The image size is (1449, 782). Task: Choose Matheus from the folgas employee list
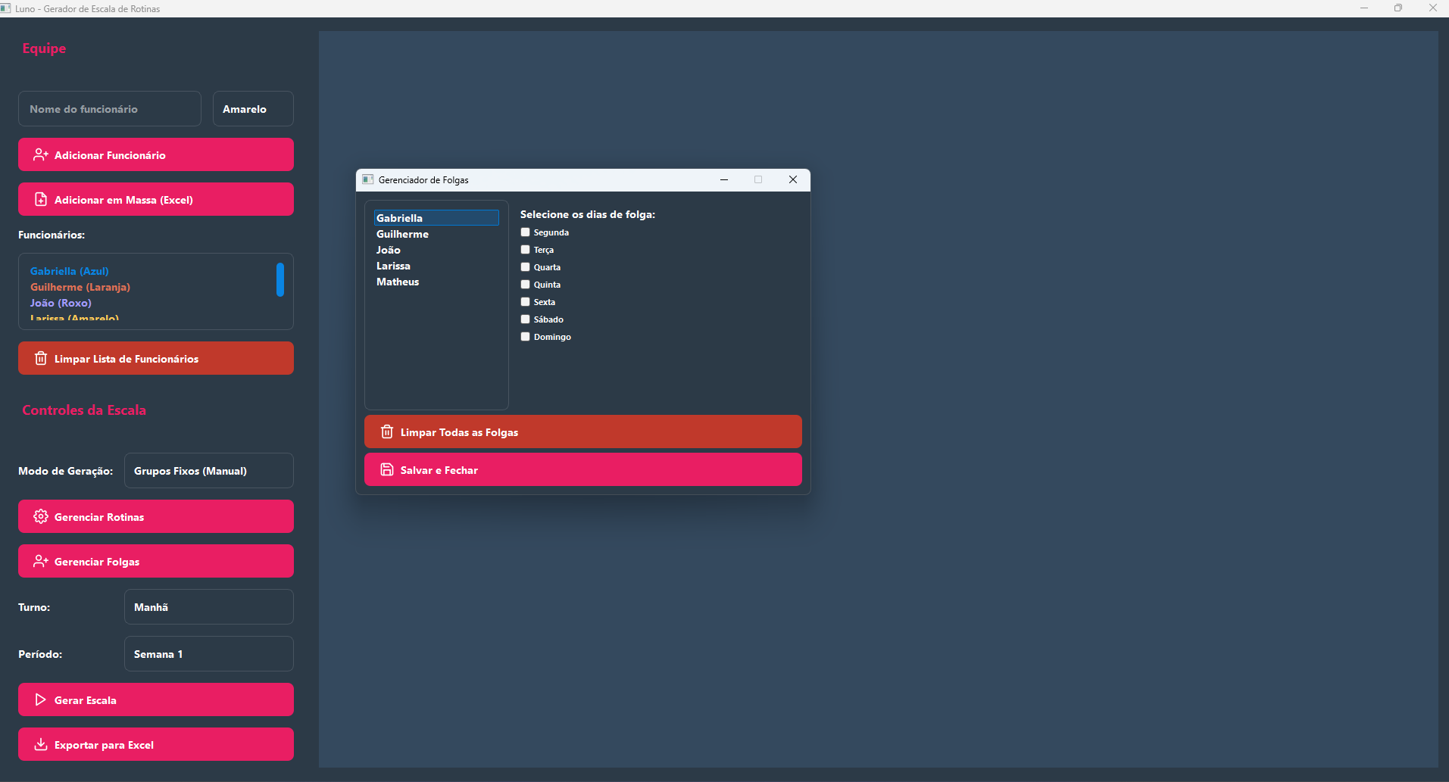pyautogui.click(x=398, y=282)
